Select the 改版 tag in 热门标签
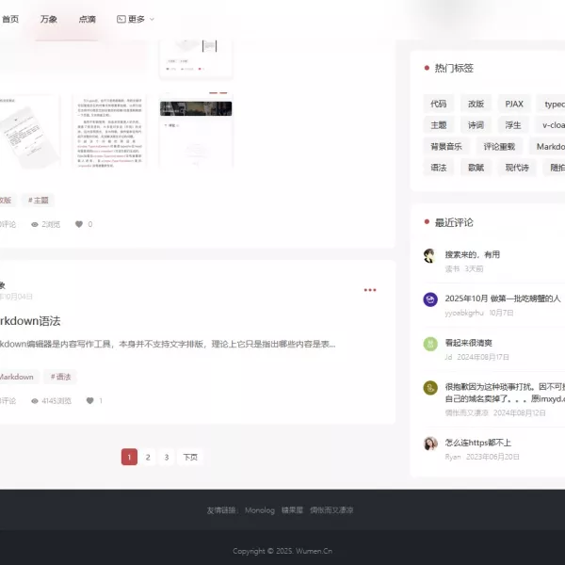The height and width of the screenshot is (565, 565). [x=476, y=104]
